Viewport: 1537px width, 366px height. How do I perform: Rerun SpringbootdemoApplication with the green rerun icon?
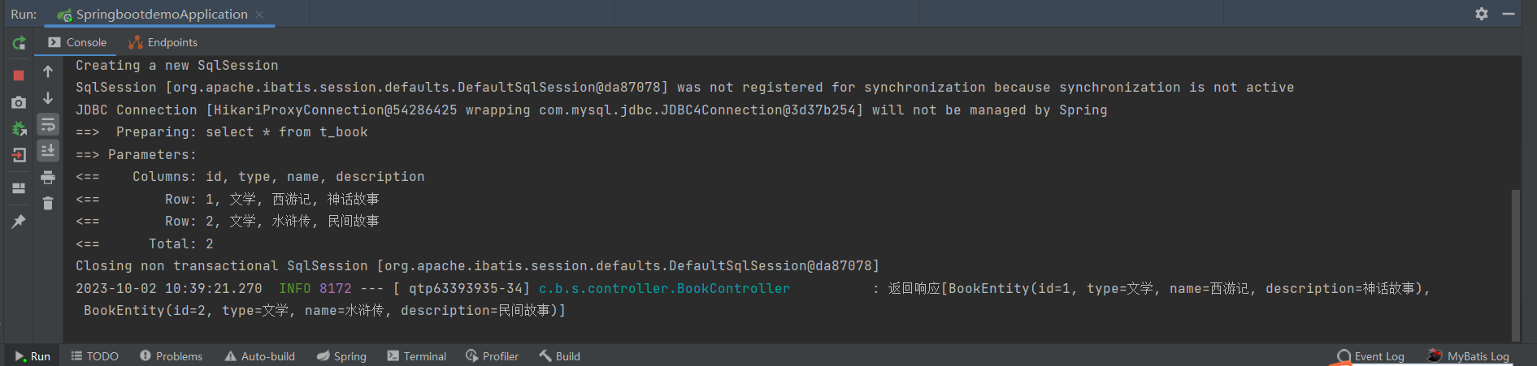pyautogui.click(x=19, y=43)
